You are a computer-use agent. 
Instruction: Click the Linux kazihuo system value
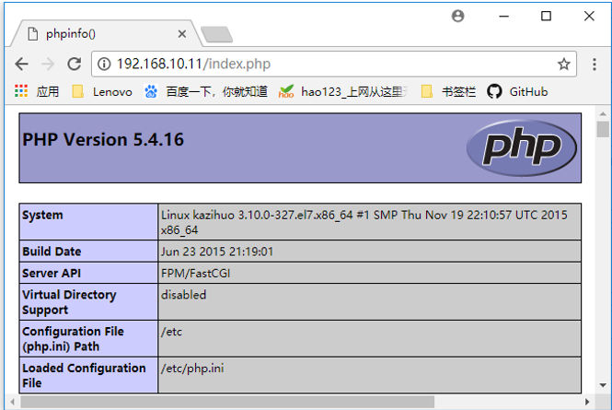tap(364, 222)
